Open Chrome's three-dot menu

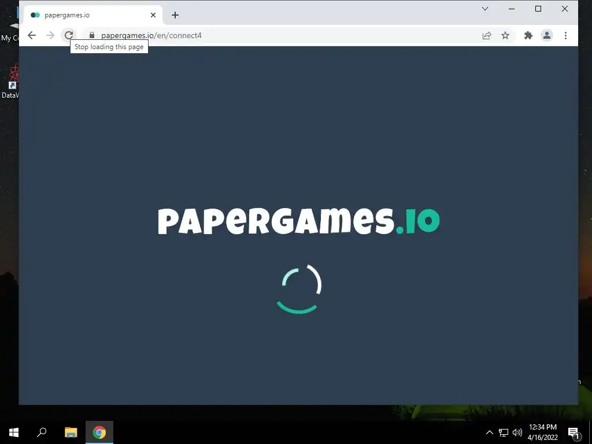coord(565,35)
